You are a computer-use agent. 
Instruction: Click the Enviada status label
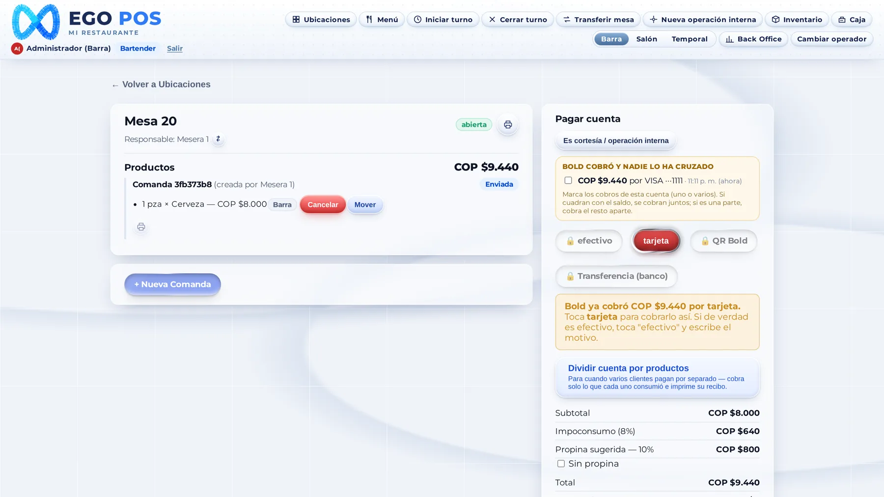[x=499, y=185]
